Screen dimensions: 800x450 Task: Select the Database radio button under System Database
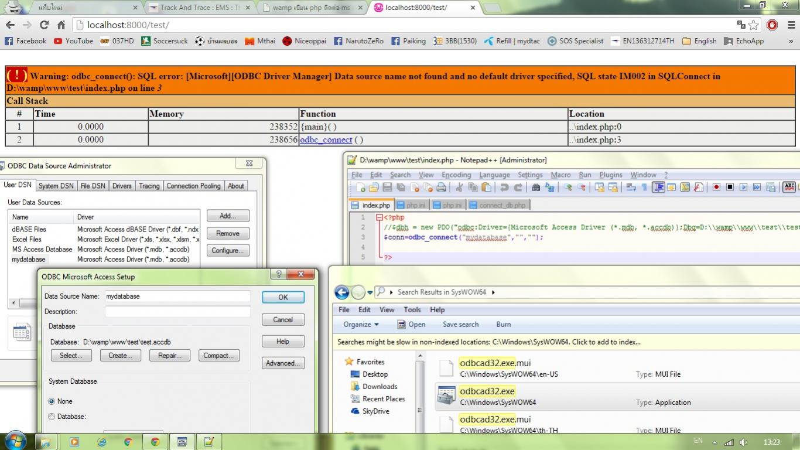point(52,417)
